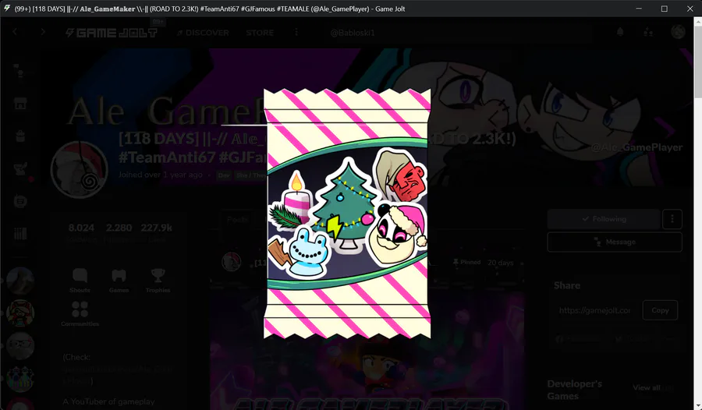This screenshot has height=410, width=702.
Task: Toggle the Following button
Action: (604, 219)
